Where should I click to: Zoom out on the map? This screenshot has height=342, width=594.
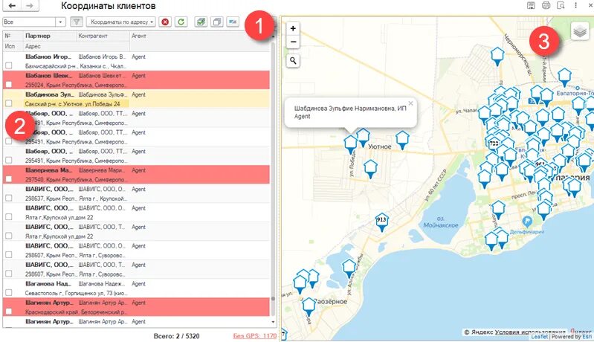click(293, 42)
